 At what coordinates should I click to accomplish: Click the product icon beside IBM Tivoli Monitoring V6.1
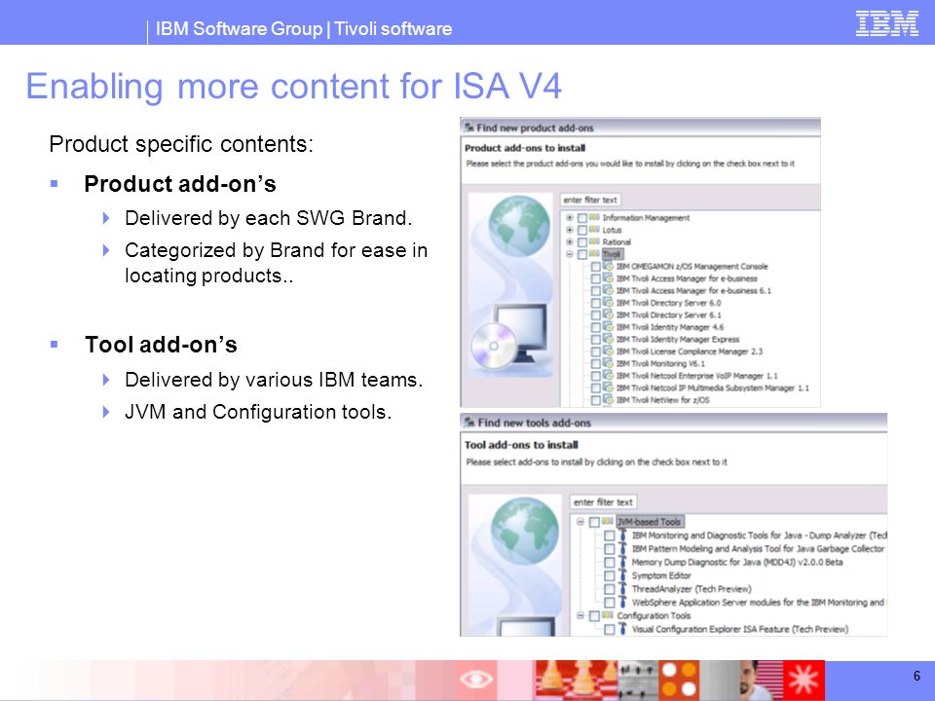click(x=608, y=363)
